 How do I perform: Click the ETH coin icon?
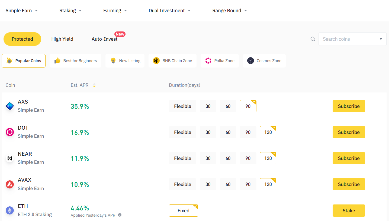10,210
